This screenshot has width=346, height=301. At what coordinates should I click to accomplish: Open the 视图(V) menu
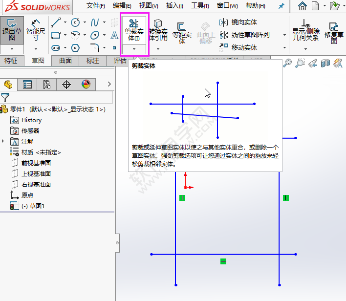pyautogui.click(x=149, y=6)
